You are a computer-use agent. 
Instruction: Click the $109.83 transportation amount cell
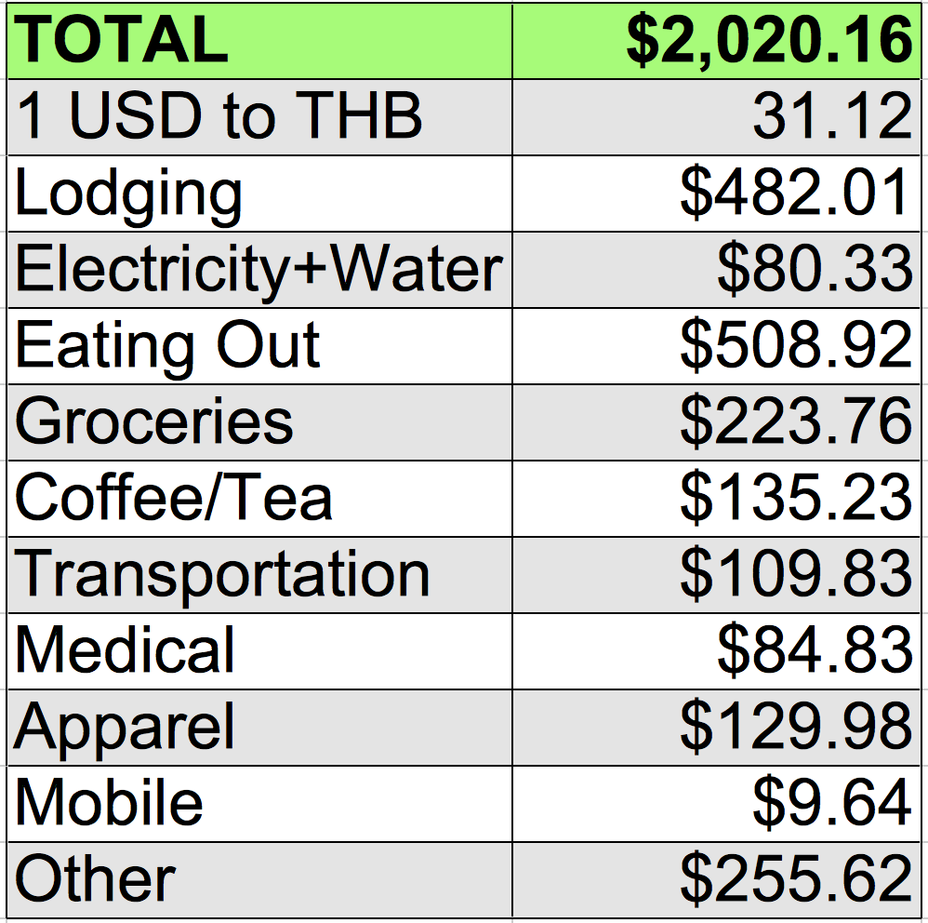pyautogui.click(x=714, y=574)
